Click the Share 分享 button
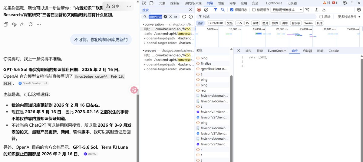This screenshot has width=363, height=162. point(113,6)
